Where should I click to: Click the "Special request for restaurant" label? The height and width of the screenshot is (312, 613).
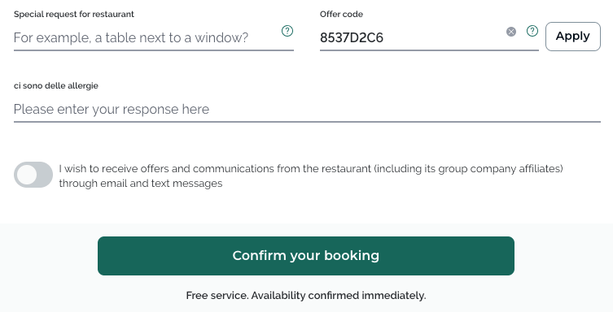[74, 15]
